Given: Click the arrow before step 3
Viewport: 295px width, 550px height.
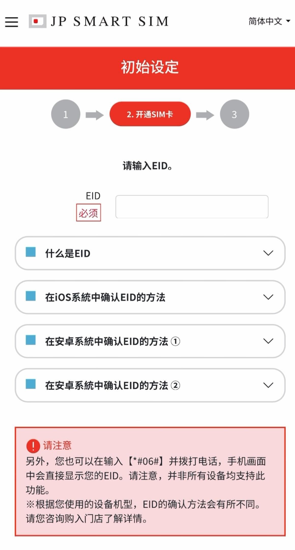Looking at the screenshot, I should click(205, 115).
